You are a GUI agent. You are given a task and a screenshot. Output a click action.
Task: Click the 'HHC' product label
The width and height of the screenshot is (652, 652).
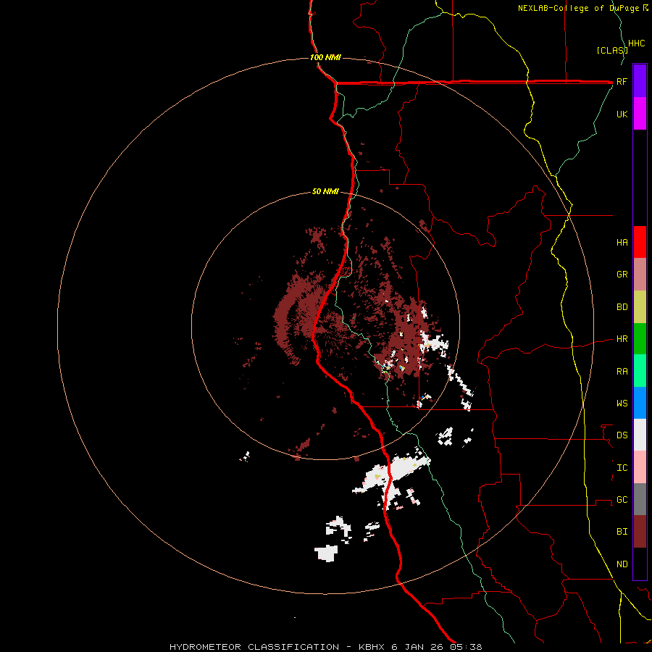point(636,43)
